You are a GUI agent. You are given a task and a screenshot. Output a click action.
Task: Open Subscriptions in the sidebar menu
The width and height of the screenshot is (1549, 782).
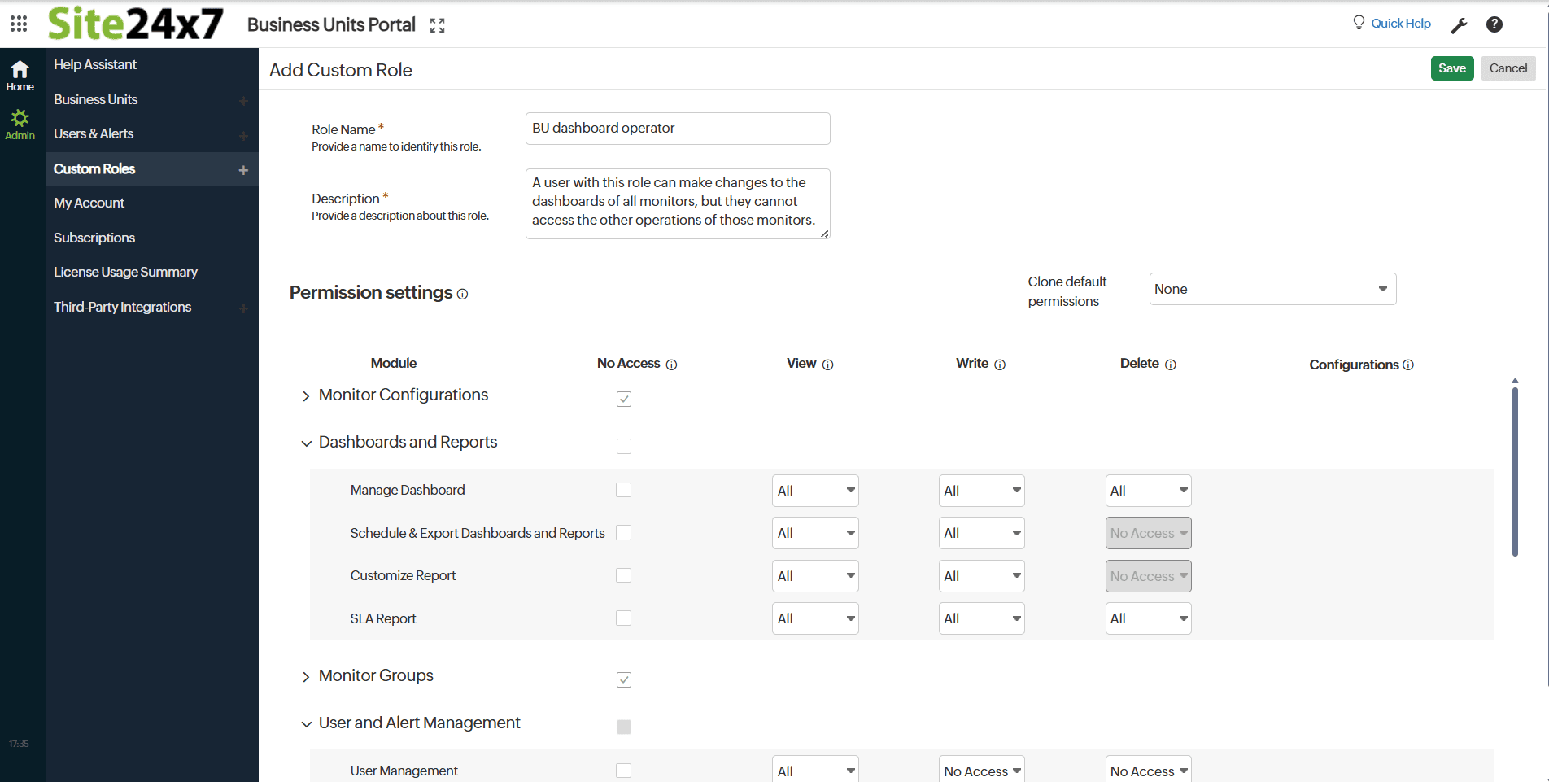(94, 238)
